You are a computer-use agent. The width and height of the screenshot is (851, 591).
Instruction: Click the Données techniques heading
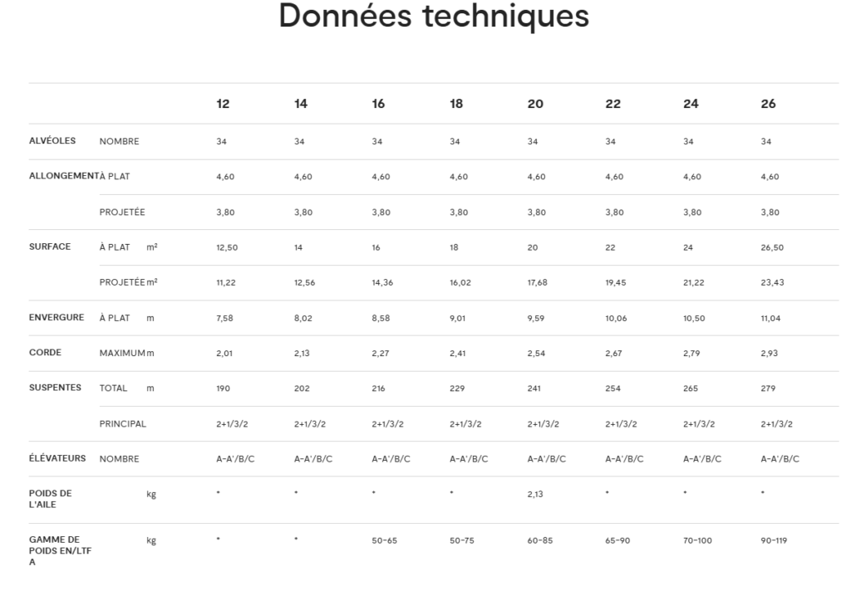point(433,17)
